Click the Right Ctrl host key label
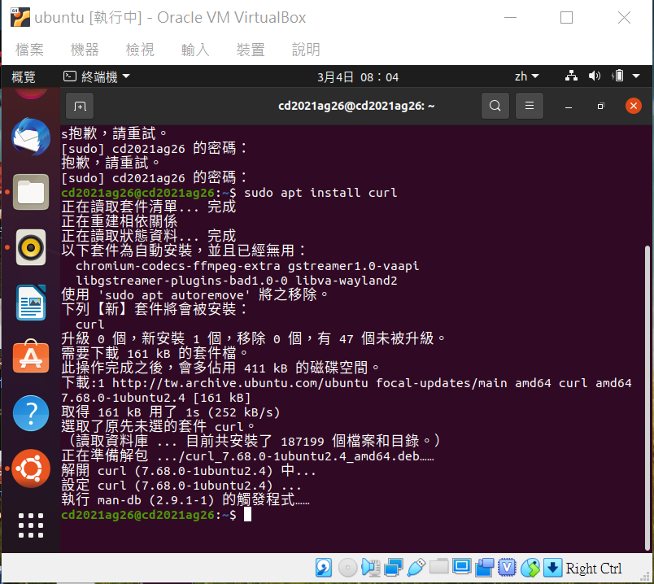Screen dimensions: 654x584 tap(594, 569)
